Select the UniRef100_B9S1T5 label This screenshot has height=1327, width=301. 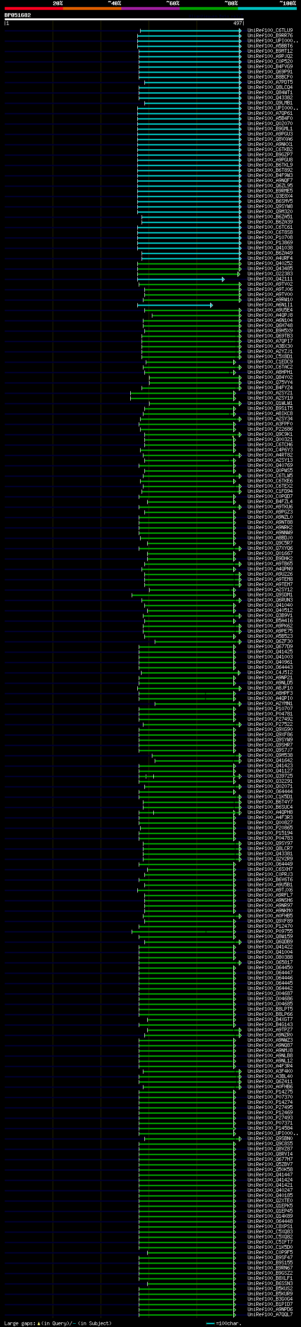point(269,408)
